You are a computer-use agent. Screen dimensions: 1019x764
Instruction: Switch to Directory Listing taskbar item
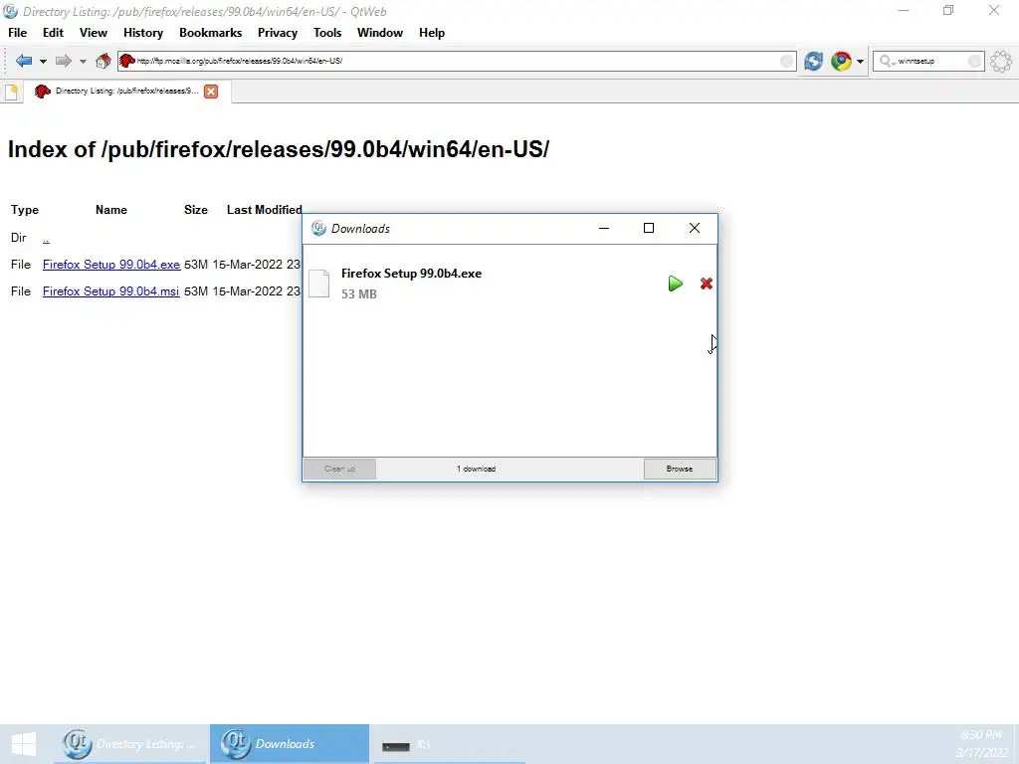tap(131, 744)
